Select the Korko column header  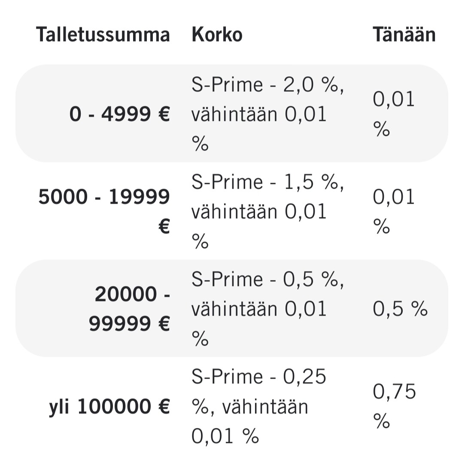coord(217,35)
